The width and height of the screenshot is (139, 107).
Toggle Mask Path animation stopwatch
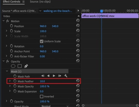click(15, 76)
